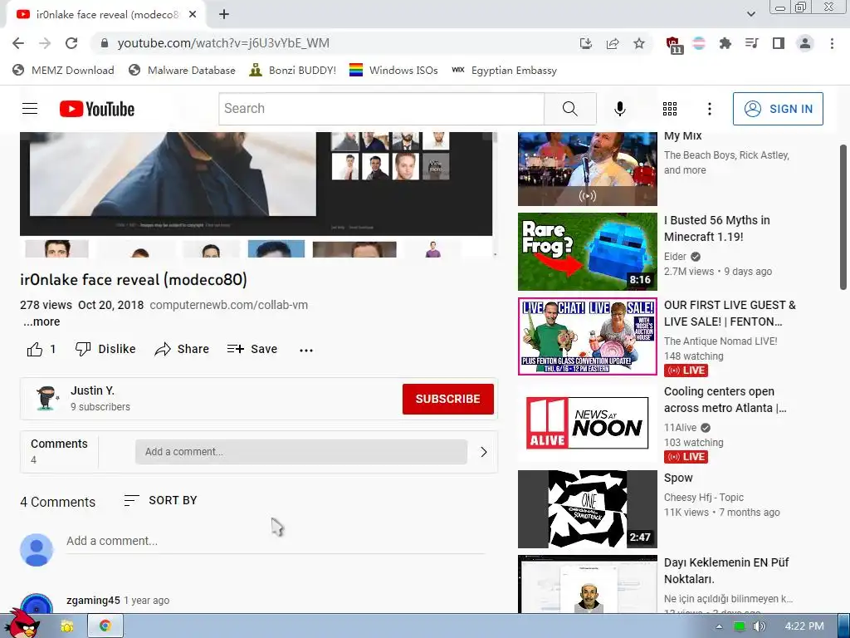Image resolution: width=850 pixels, height=638 pixels.
Task: Open Spow video thumbnail
Action: pos(587,509)
